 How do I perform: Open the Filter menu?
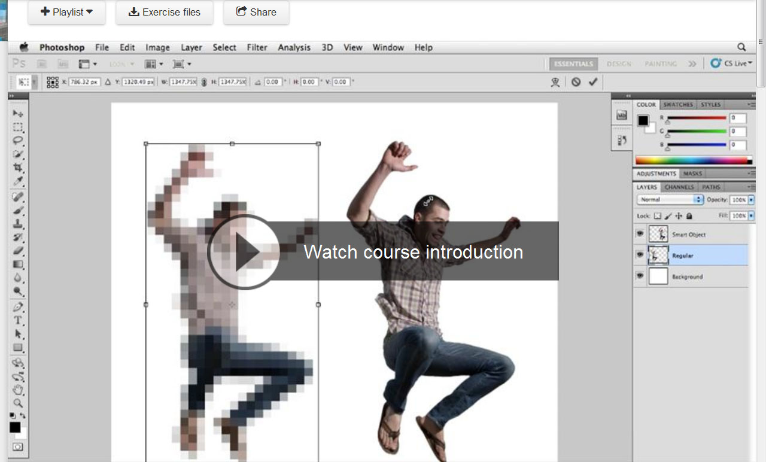[x=257, y=47]
